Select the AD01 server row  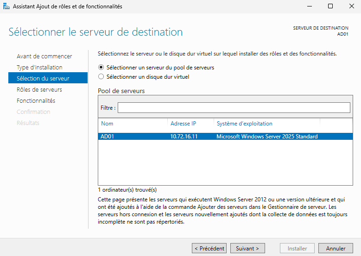click(x=209, y=137)
